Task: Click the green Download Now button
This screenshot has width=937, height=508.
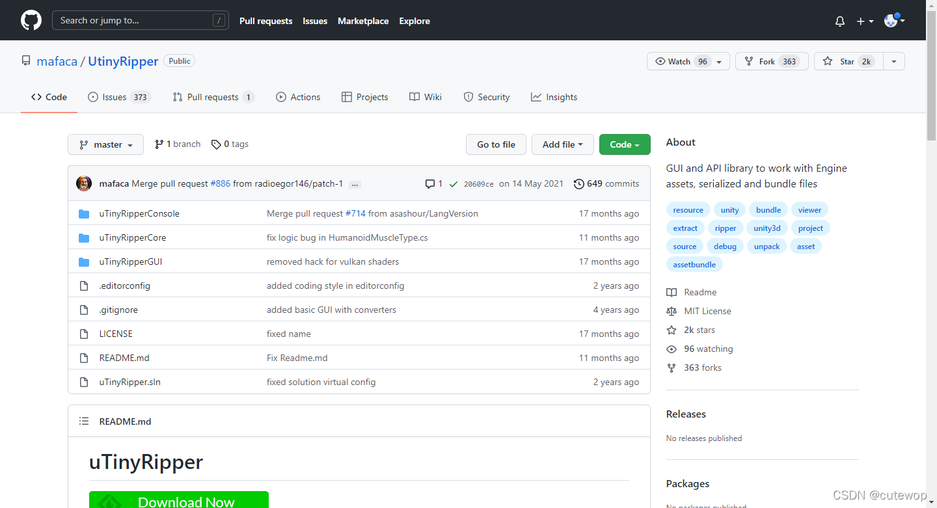Action: click(179, 500)
